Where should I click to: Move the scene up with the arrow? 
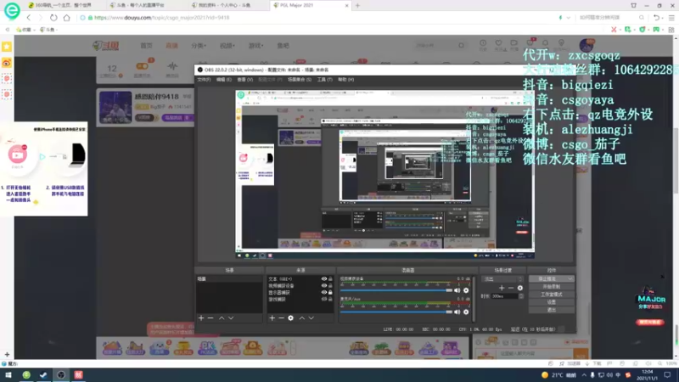pos(222,317)
